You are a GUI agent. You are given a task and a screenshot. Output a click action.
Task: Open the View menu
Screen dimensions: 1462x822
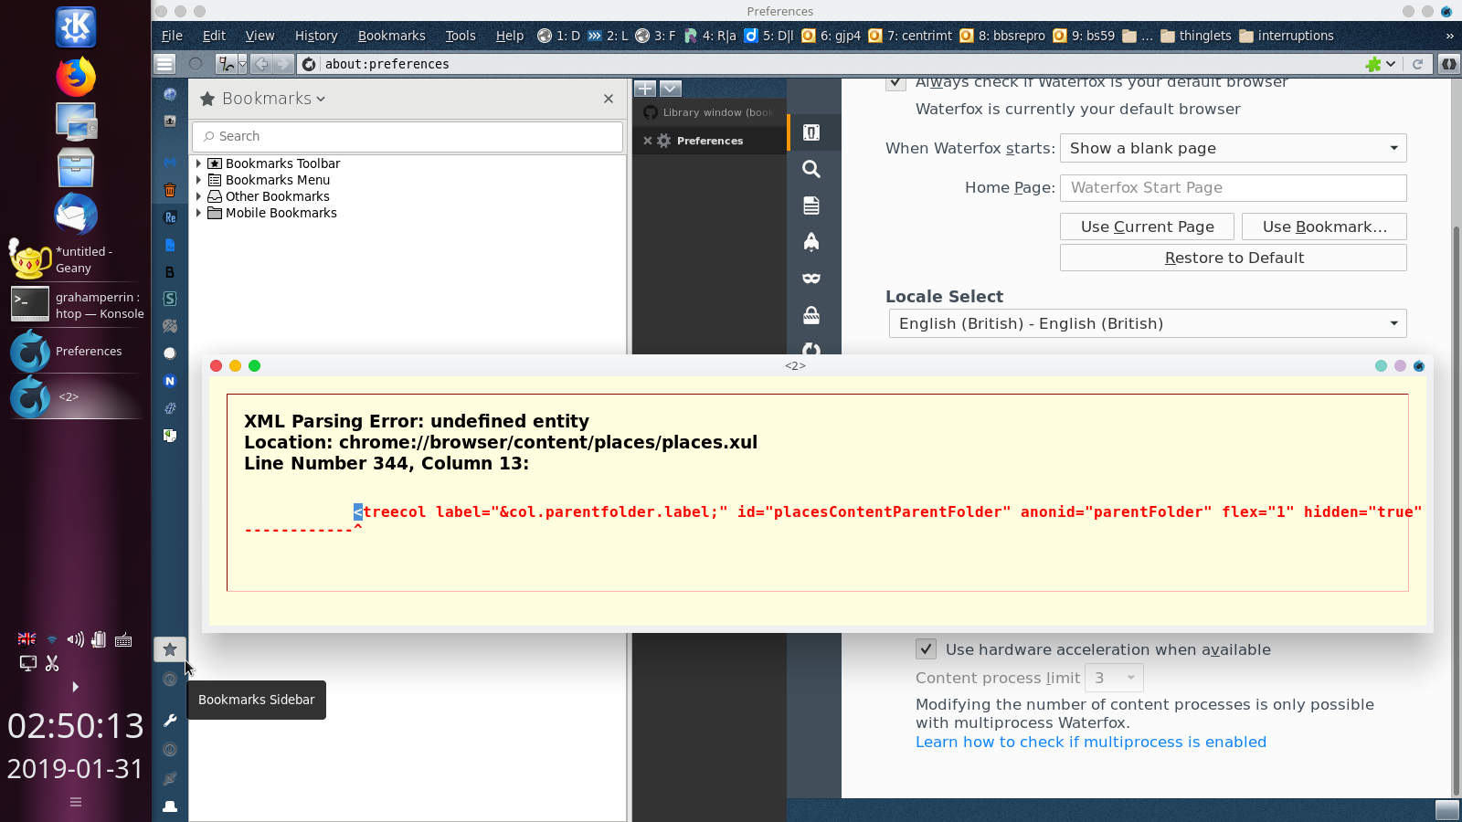point(260,36)
